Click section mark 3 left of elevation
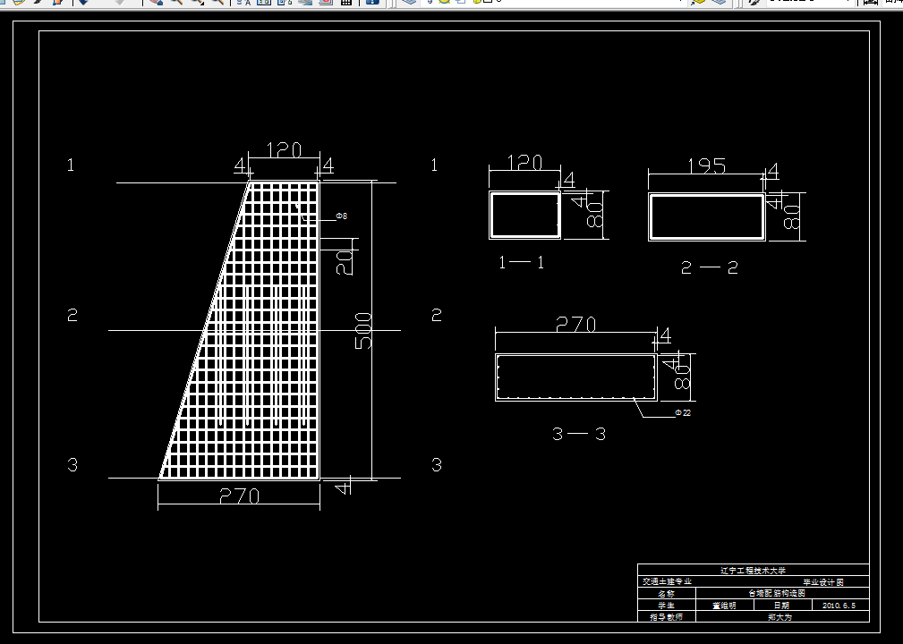Image resolution: width=903 pixels, height=644 pixels. (x=72, y=465)
